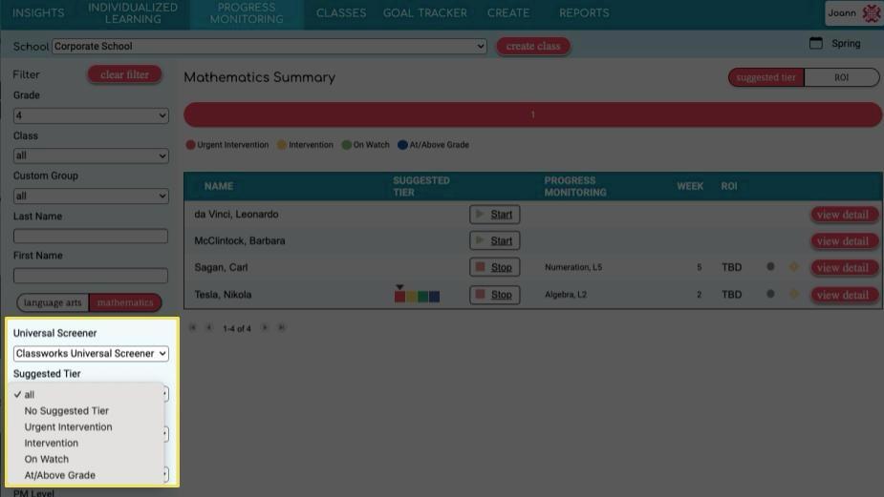Open the Create tab
The width and height of the screenshot is (884, 497).
pyautogui.click(x=508, y=13)
